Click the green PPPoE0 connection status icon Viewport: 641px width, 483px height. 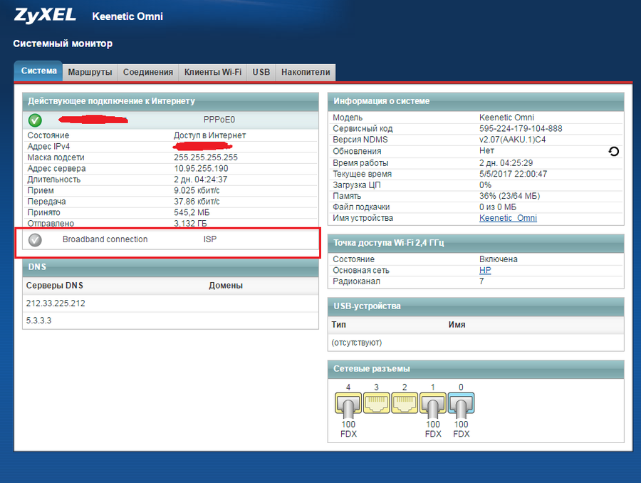pos(35,120)
